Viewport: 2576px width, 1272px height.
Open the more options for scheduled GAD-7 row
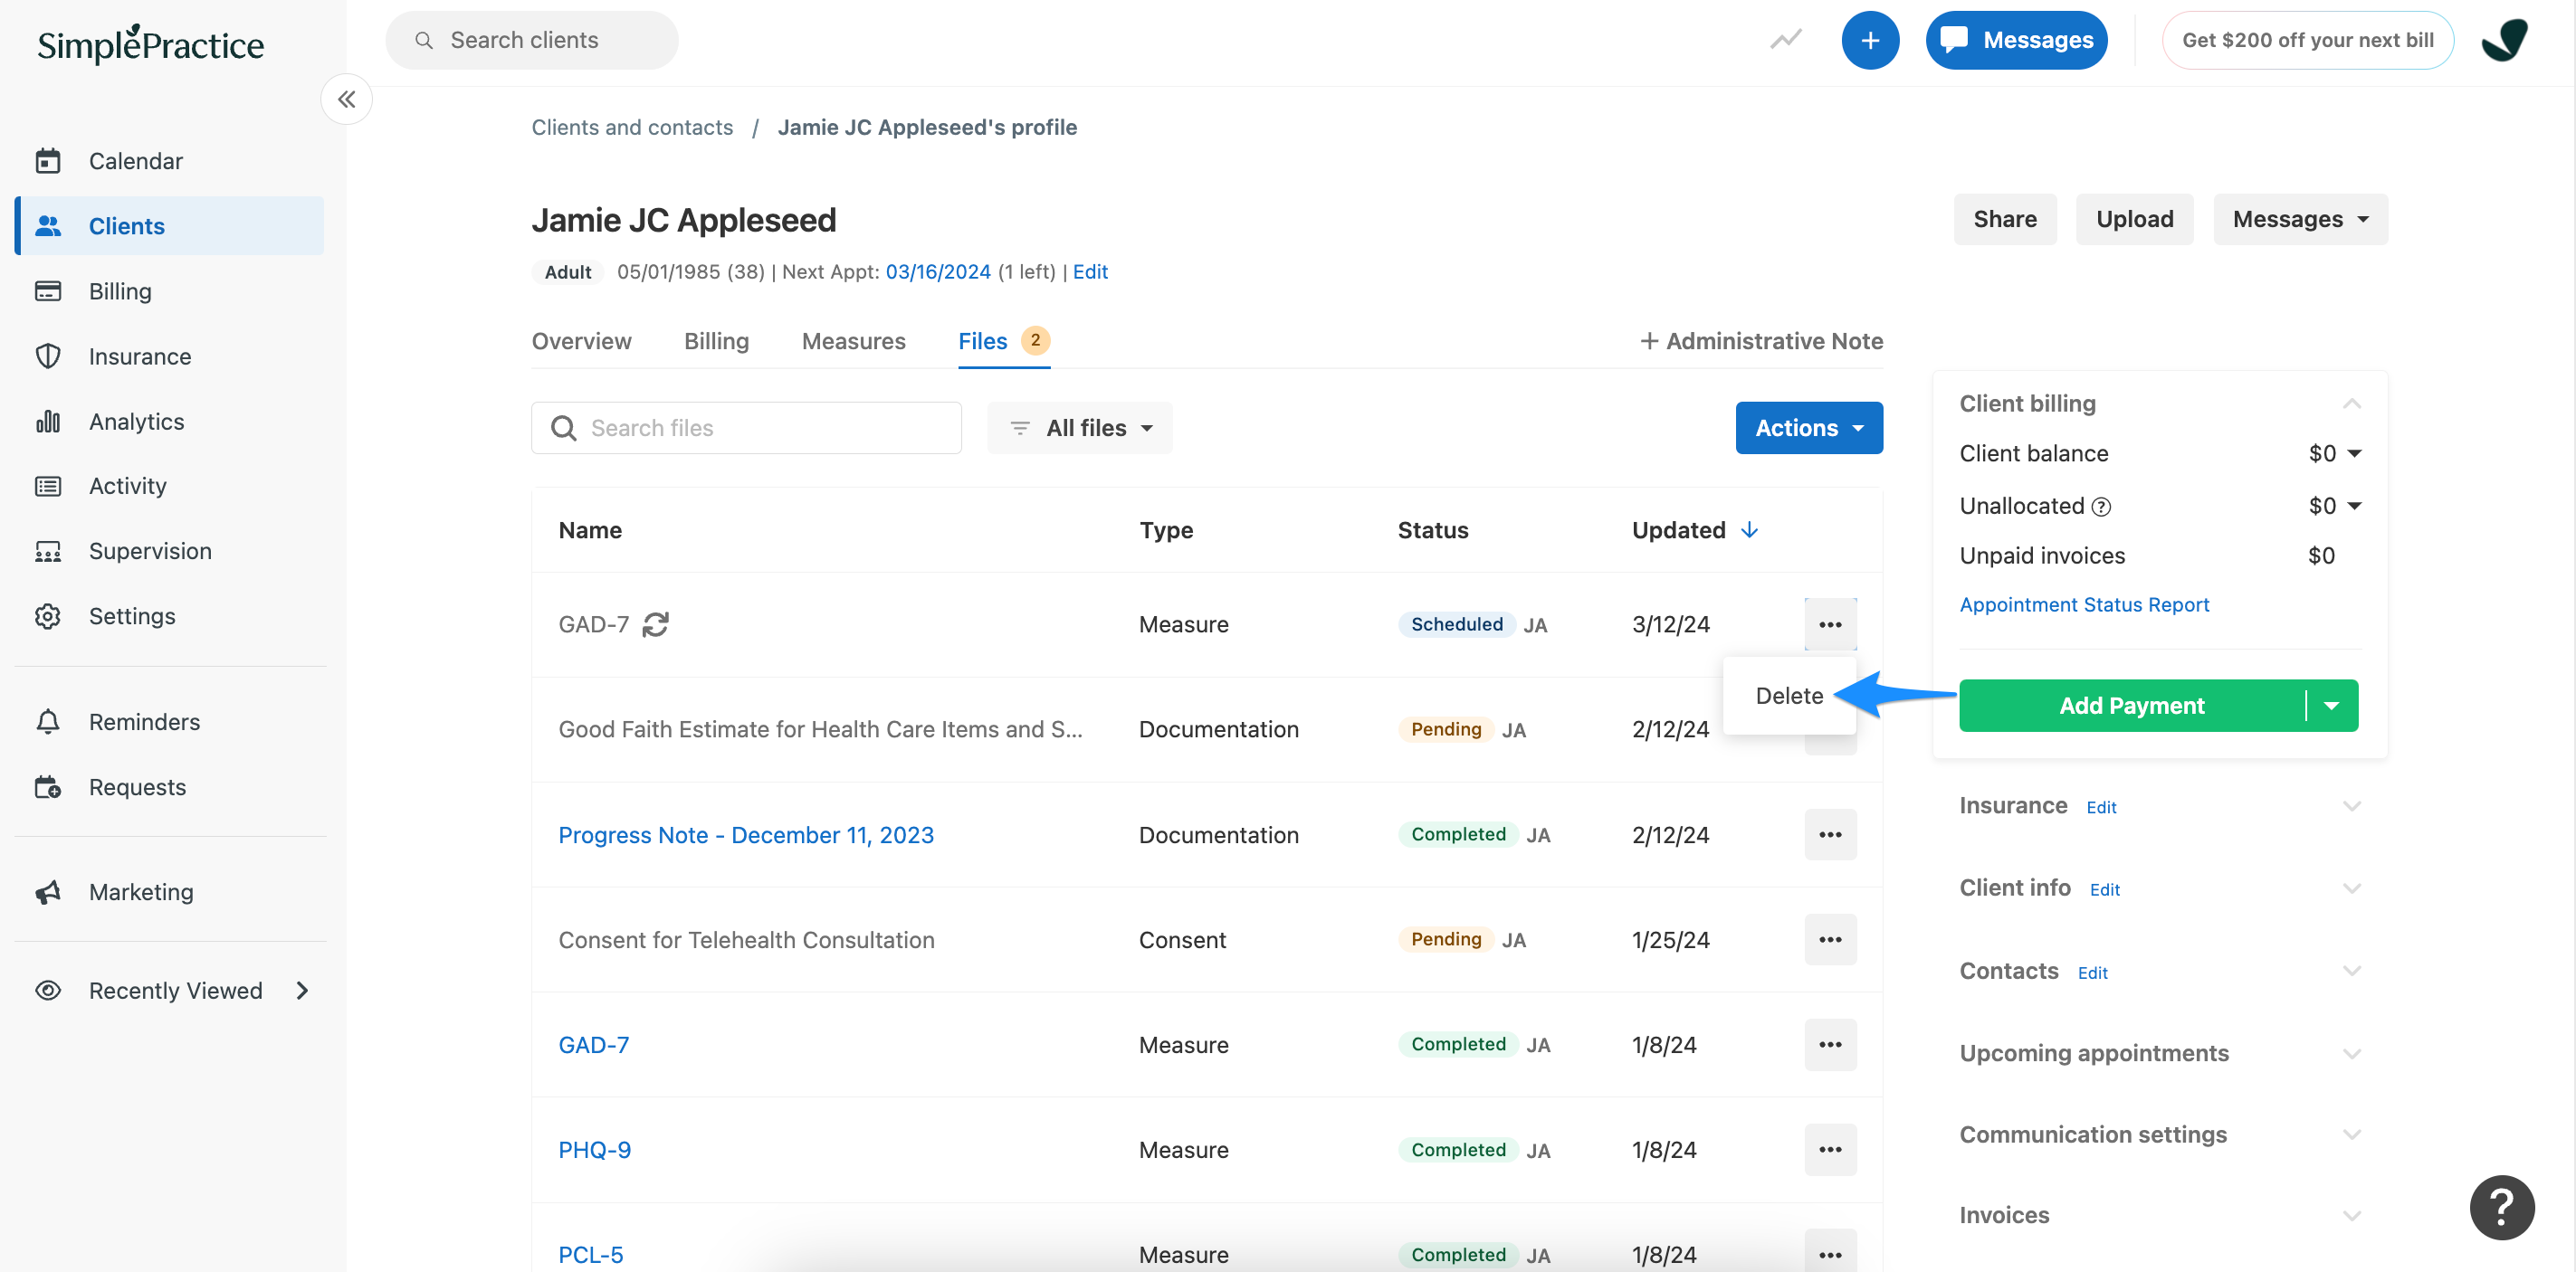point(1830,624)
